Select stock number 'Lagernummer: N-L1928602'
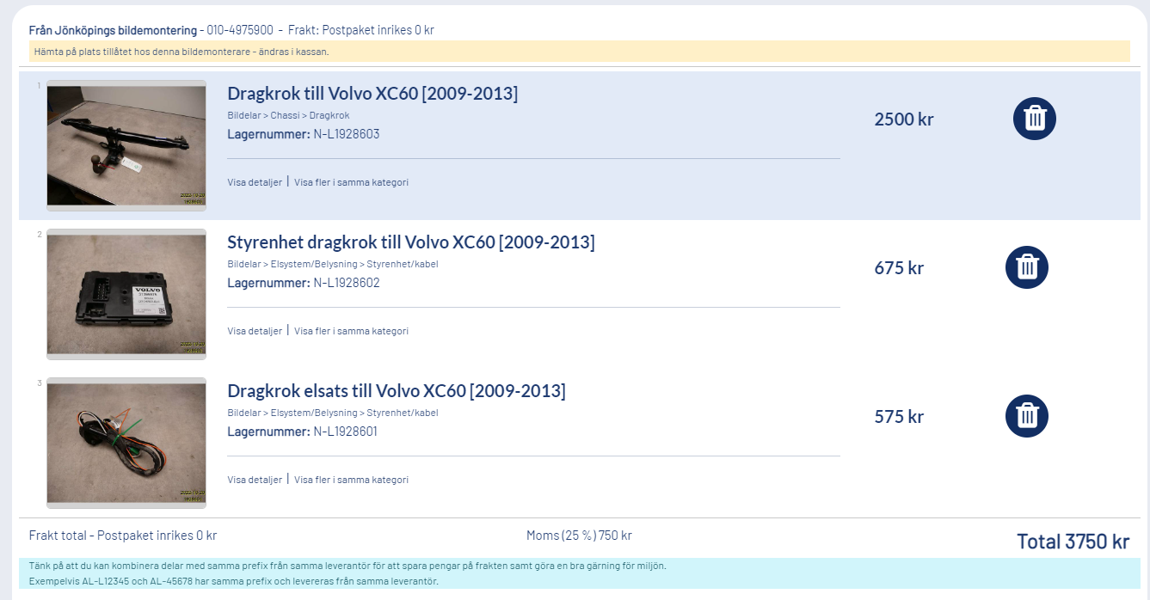1150x600 pixels. [x=304, y=283]
